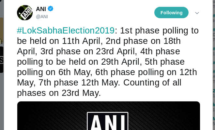Click the ANI logo inside the image

tap(107, 121)
